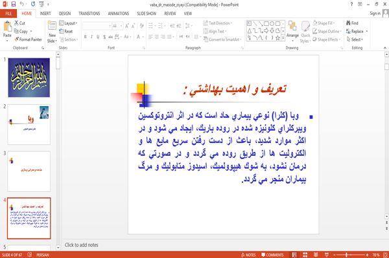Click the Help question mark icon

(351, 4)
